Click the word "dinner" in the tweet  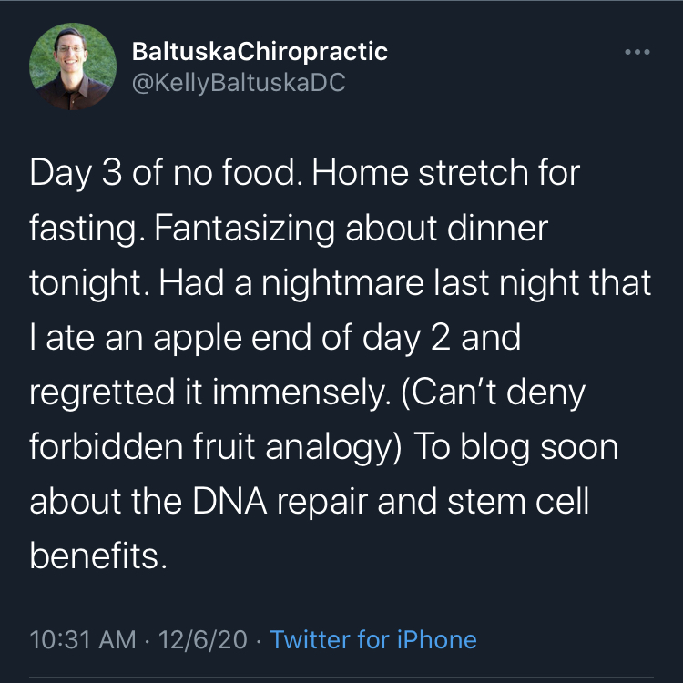pyautogui.click(x=497, y=229)
